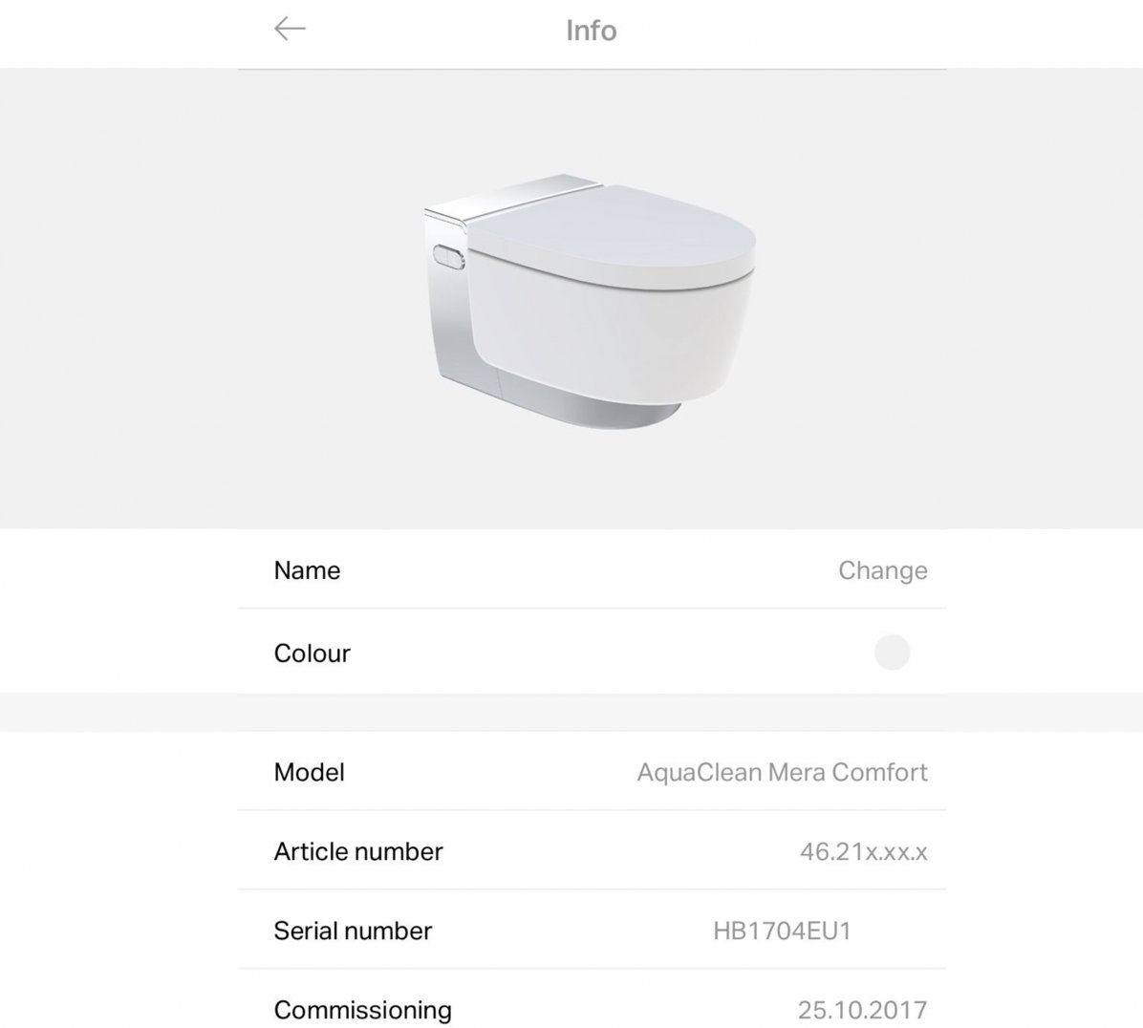The image size is (1143, 1028).
Task: Click the oval flush button on toilet image
Action: (x=448, y=257)
